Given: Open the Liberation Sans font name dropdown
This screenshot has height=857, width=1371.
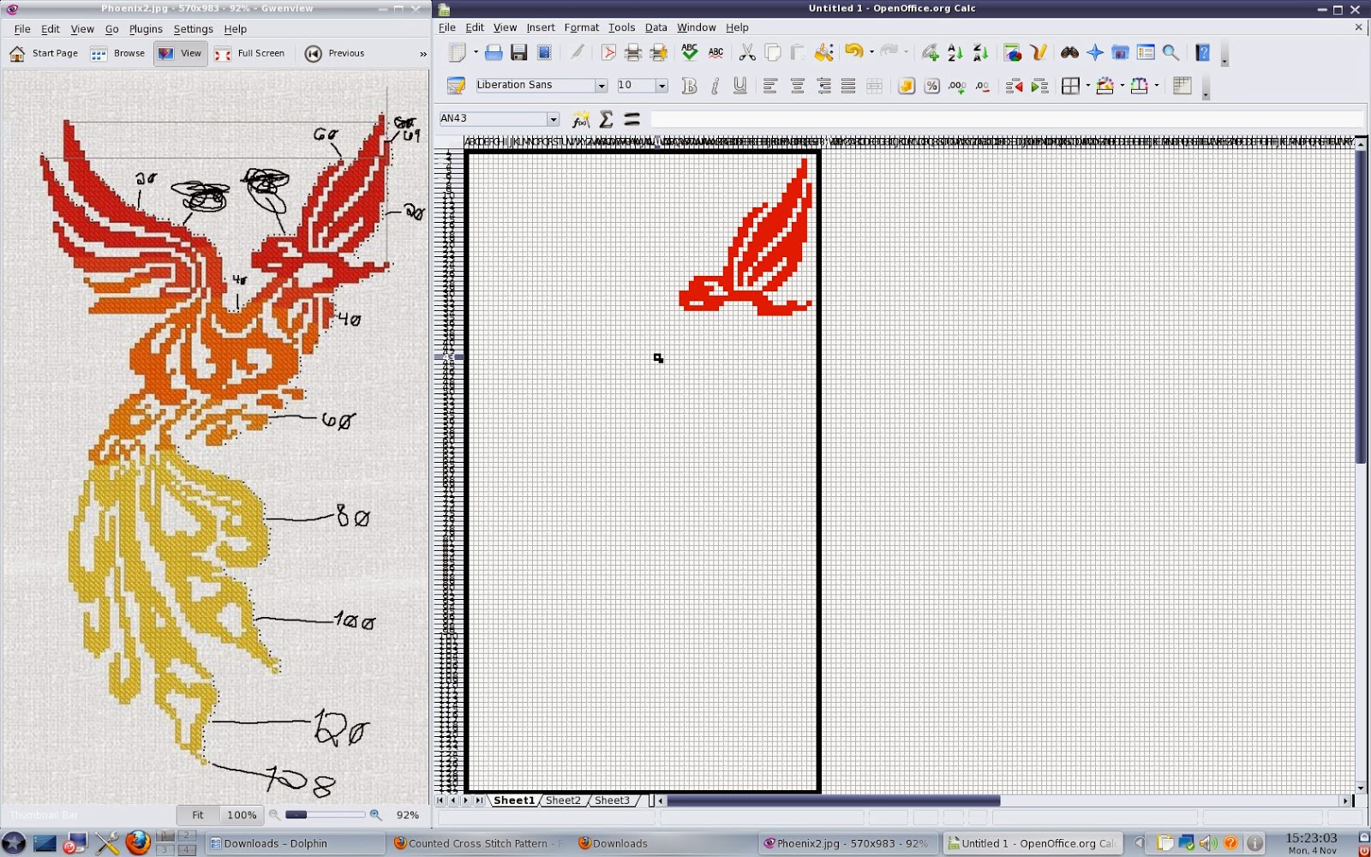Looking at the screenshot, I should click(602, 85).
